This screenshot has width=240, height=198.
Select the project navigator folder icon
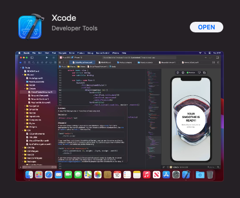(21, 62)
